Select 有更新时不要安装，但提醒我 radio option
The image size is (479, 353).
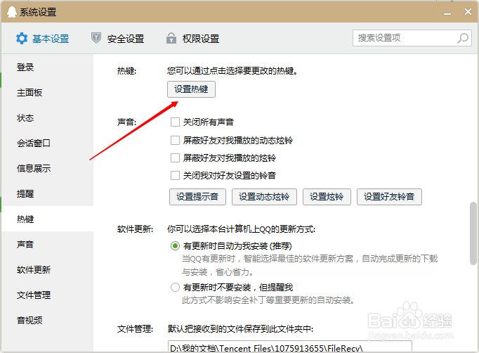pos(175,287)
